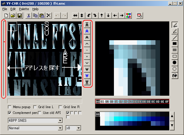This screenshot has width=184, height=135.
Task: Paste from clipboard toolbar icon
Action: tap(42, 16)
